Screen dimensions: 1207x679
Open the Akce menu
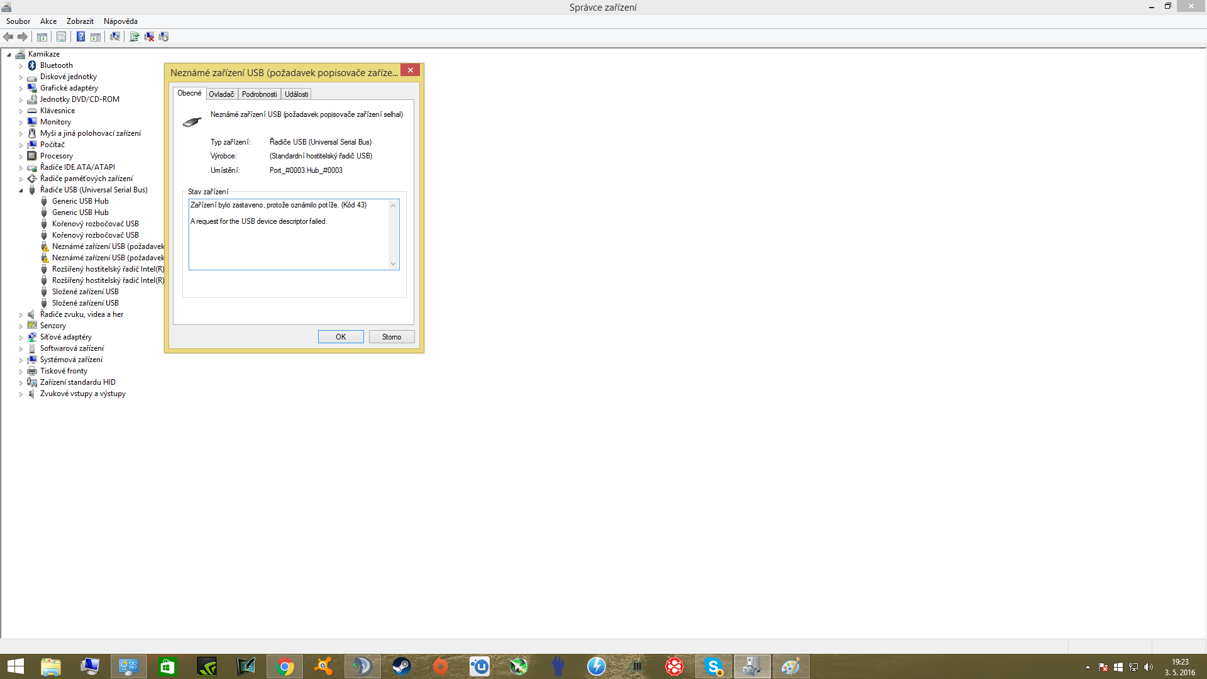pyautogui.click(x=48, y=21)
